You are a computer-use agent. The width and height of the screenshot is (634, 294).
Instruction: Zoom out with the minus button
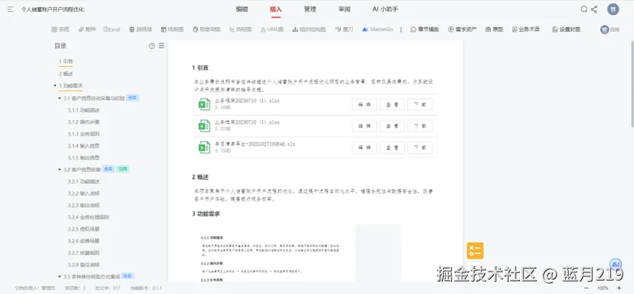[x=587, y=288]
